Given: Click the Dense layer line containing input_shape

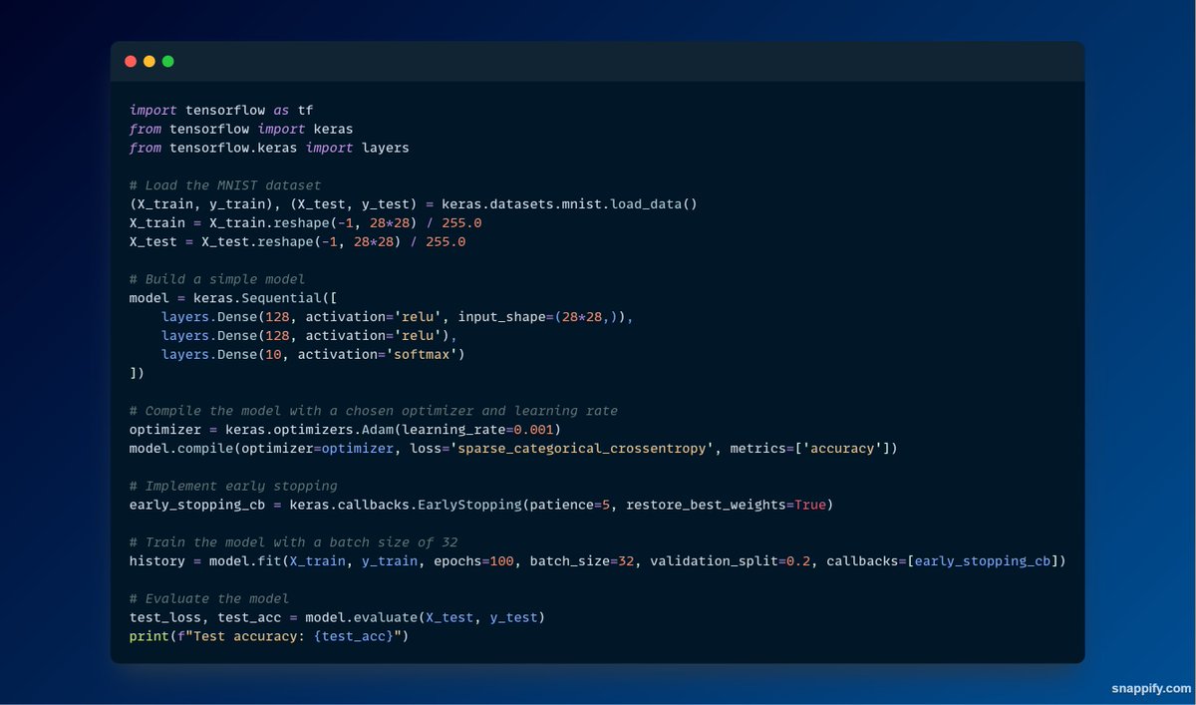Looking at the screenshot, I should [x=398, y=316].
